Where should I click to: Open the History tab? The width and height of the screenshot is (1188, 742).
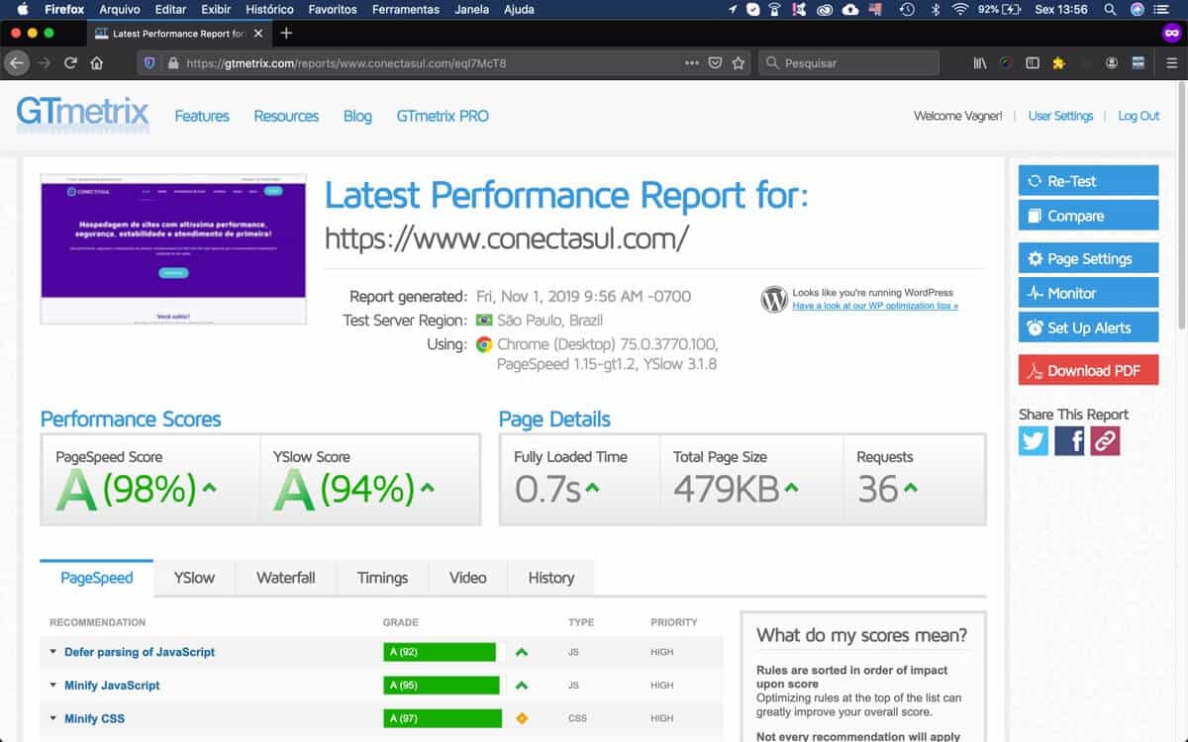[550, 578]
